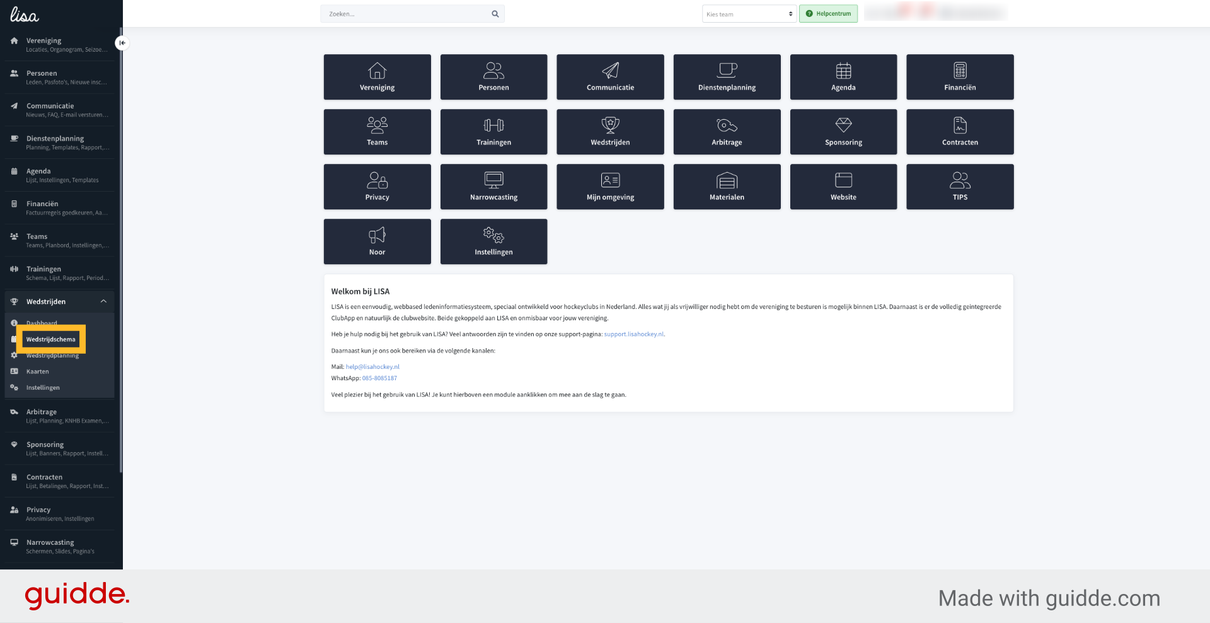This screenshot has height=623, width=1210.
Task: Open the Agenda calendar tile
Action: [x=843, y=77]
